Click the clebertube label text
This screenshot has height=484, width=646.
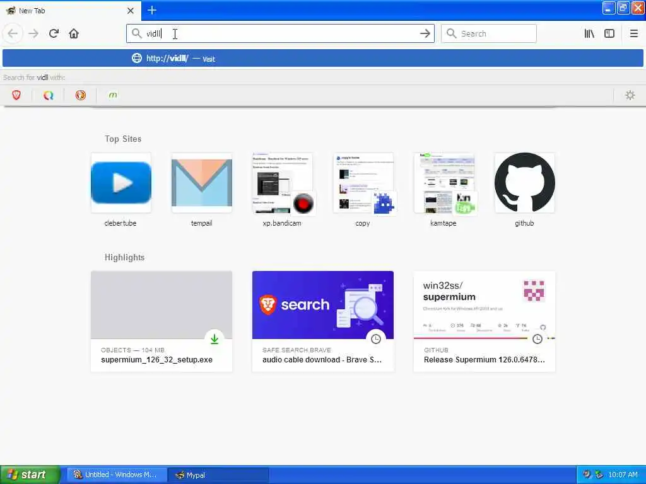[x=120, y=223]
